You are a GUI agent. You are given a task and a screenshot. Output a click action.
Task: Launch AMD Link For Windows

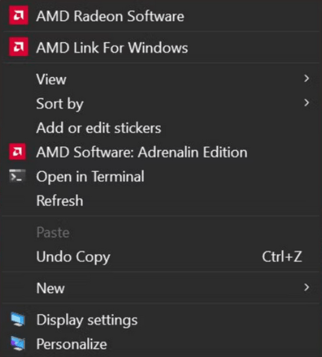click(161, 47)
